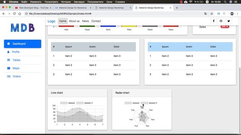241x135 pixels.
Task: Click the blue bar in the bar chart
Action: click(108, 26)
